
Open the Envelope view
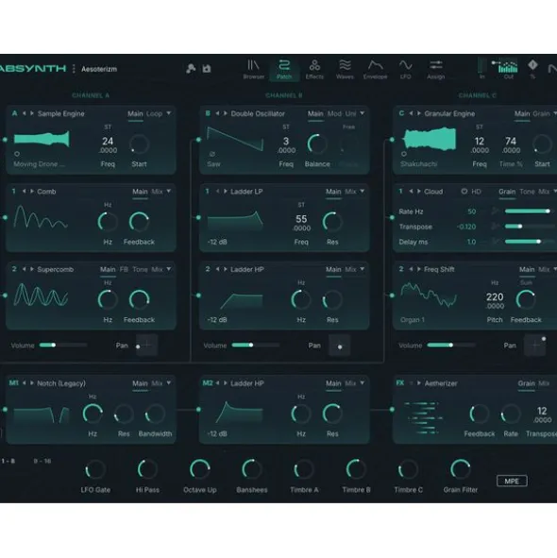tap(375, 69)
